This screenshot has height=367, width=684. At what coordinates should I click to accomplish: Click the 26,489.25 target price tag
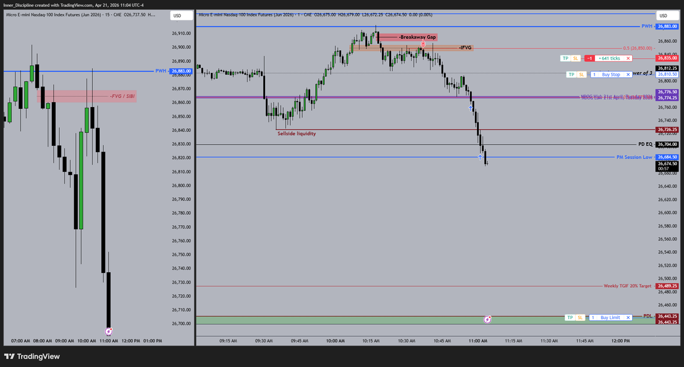click(666, 286)
